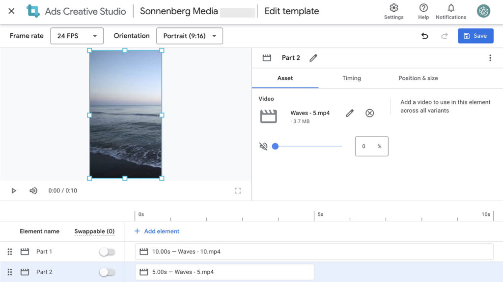
Task: Open the Orientation dropdown
Action: (x=190, y=36)
